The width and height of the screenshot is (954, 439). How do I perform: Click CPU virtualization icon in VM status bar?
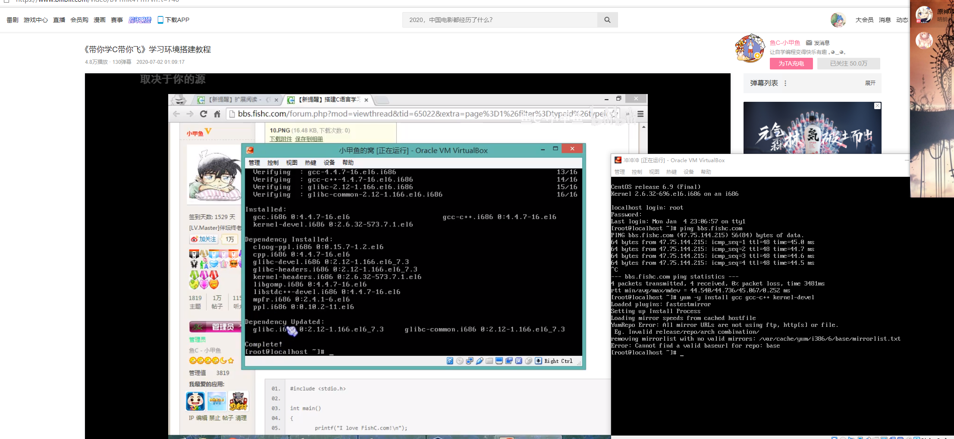[519, 361]
